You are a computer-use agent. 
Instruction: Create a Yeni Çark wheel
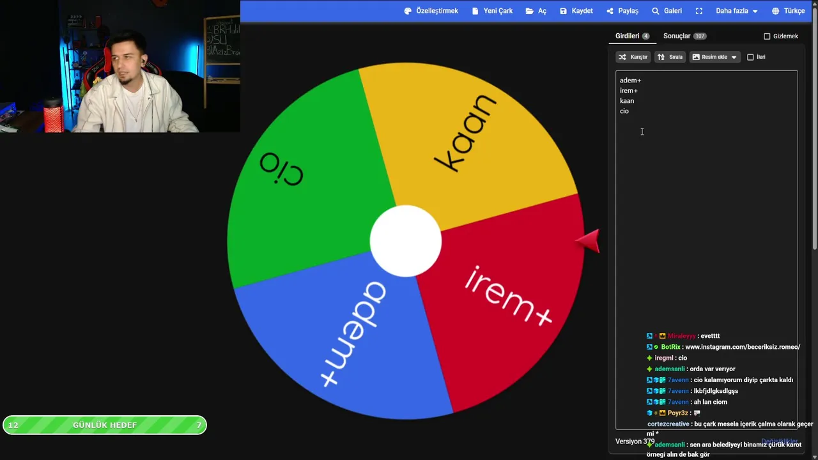pos(492,11)
